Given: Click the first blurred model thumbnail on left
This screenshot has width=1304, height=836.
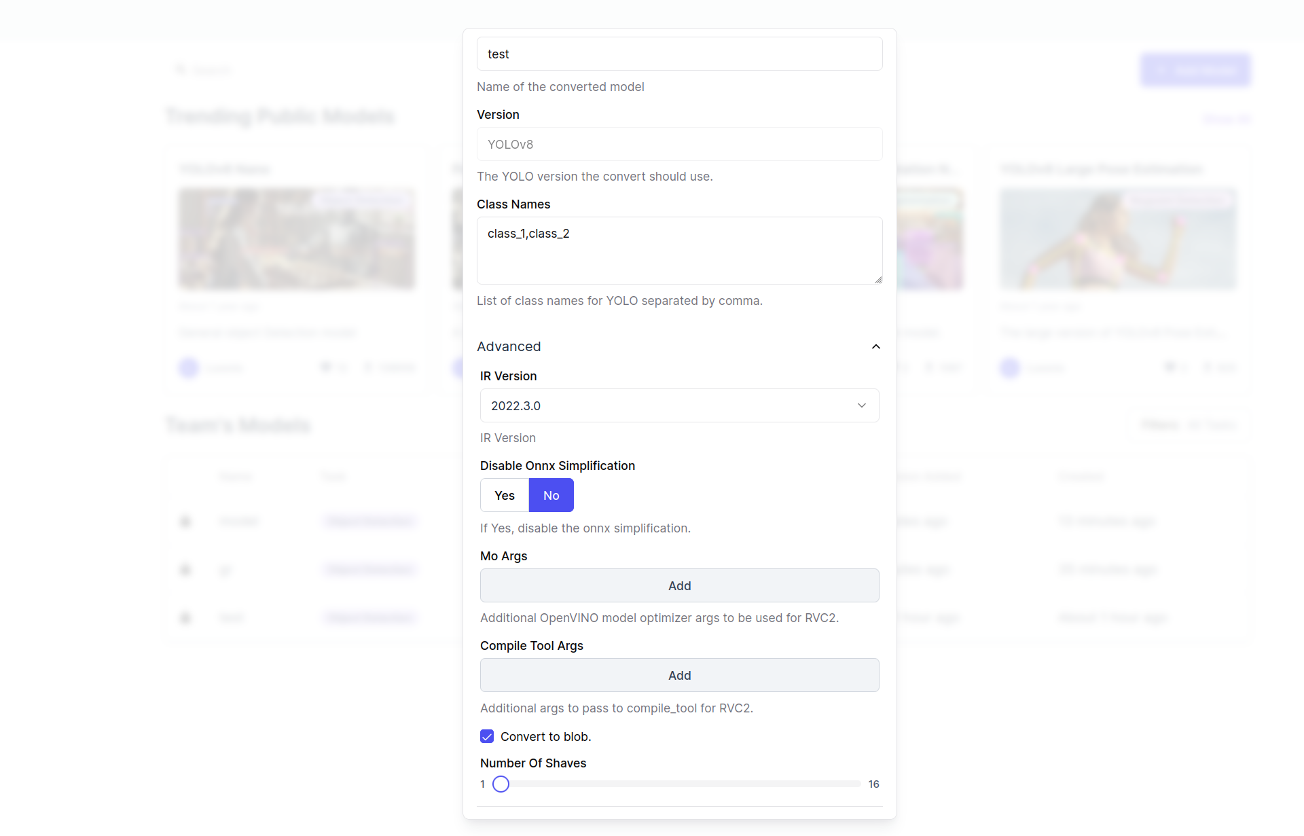Looking at the screenshot, I should (296, 239).
